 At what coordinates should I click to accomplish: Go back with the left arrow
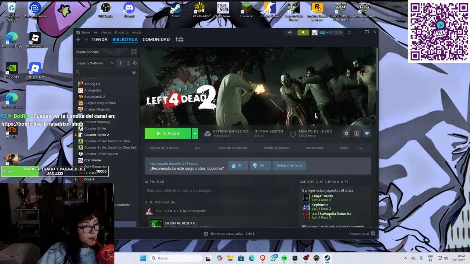point(78,40)
